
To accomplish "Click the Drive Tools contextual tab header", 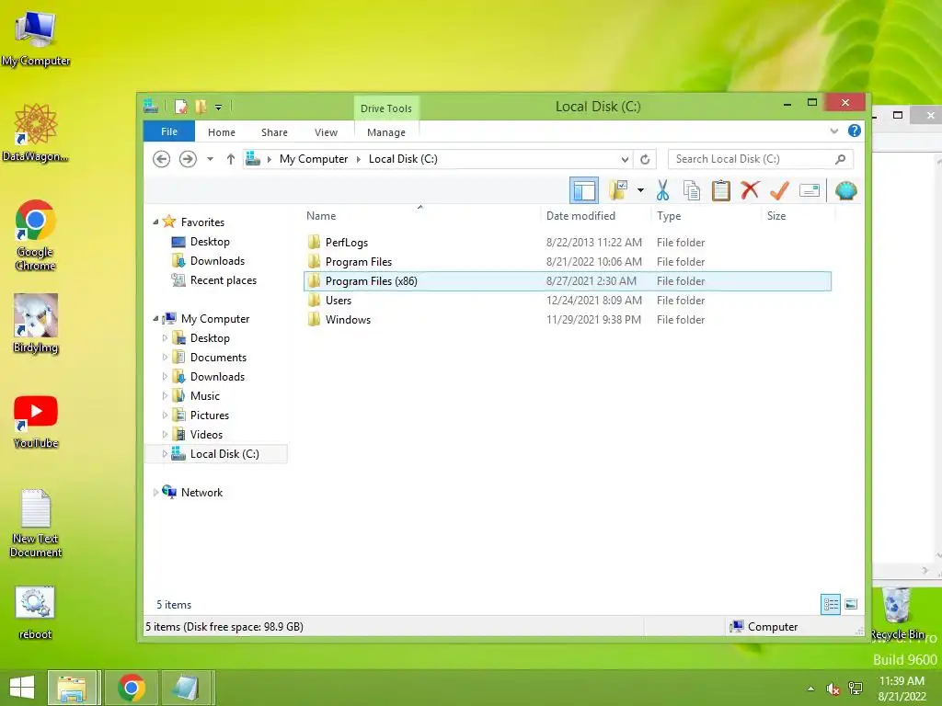I will click(386, 108).
